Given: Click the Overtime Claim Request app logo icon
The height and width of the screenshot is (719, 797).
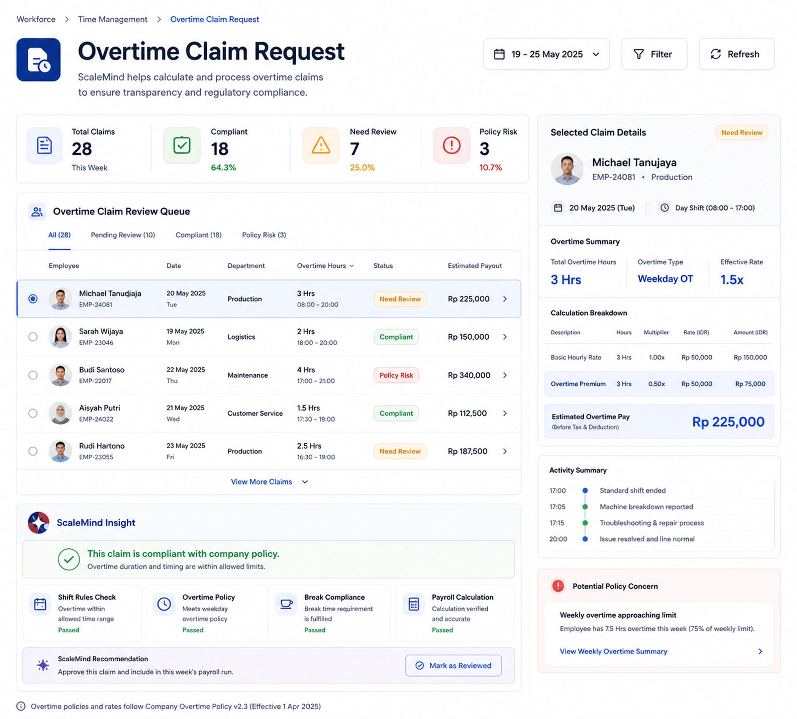Looking at the screenshot, I should pos(38,60).
